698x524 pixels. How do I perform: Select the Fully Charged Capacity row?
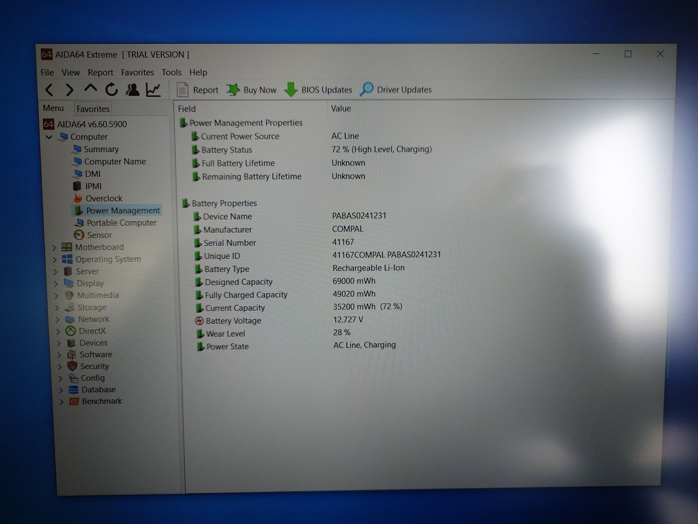click(x=285, y=294)
